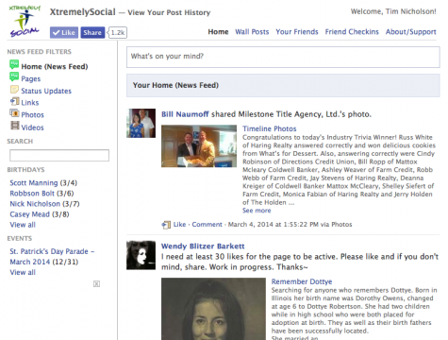Open Robbson Bolt's birthday link
The width and height of the screenshot is (448, 340).
32,194
